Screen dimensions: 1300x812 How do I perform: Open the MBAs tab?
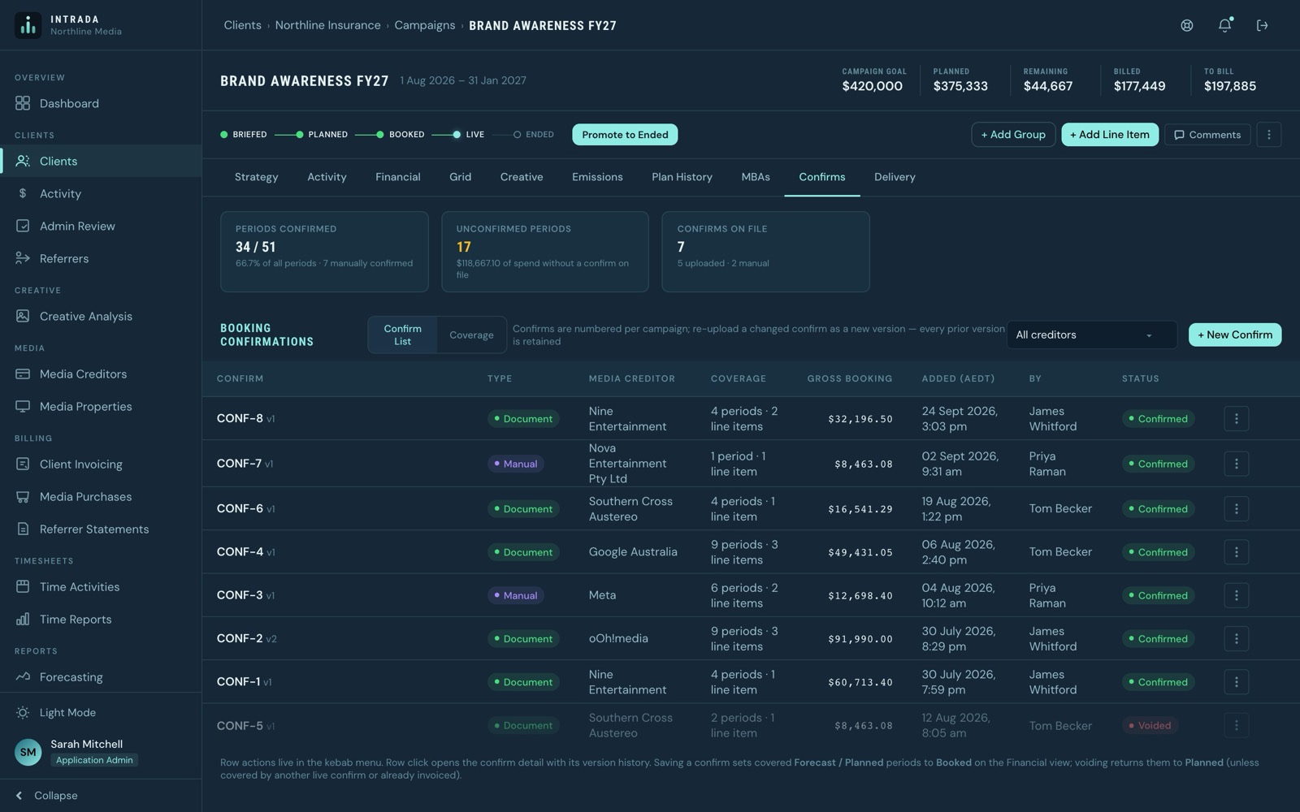pos(756,177)
